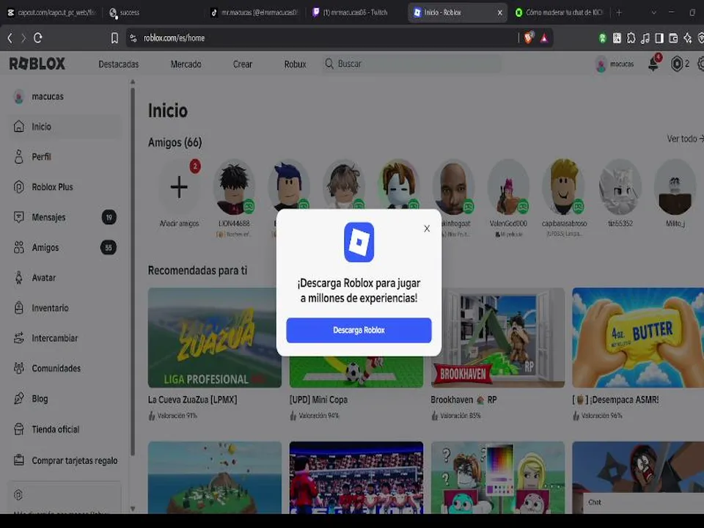Switch to Cómo moderar tu chat tab
The image size is (704, 528).
[559, 12]
